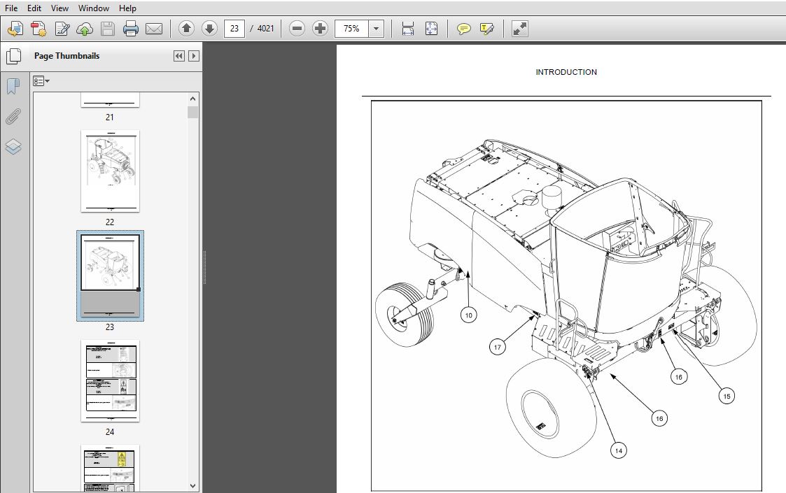Open Page Thumbnails panel icon

tap(13, 56)
